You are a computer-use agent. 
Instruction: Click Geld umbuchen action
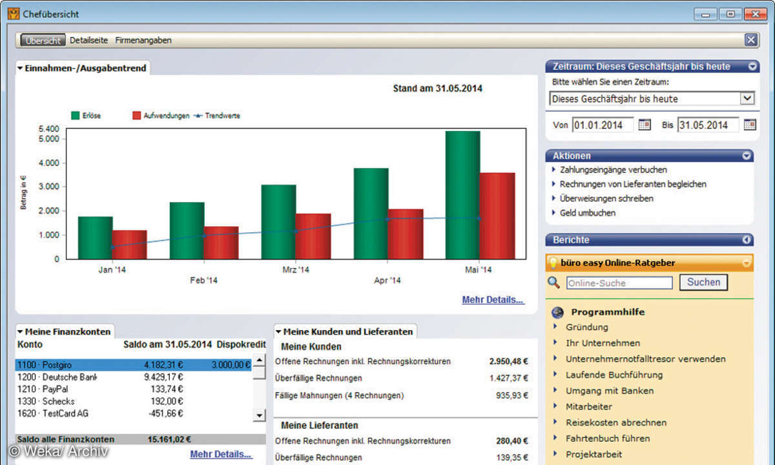(588, 212)
